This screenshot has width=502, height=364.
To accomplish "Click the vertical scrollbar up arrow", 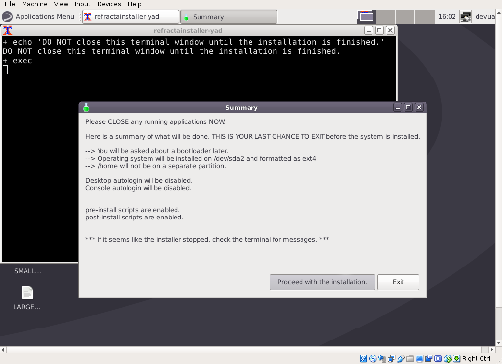I will pos(499,13).
